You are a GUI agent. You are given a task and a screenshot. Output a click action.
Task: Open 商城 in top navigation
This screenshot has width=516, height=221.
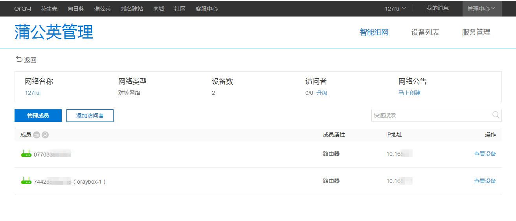[159, 9]
